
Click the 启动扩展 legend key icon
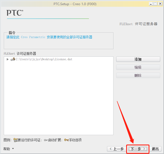46,140
